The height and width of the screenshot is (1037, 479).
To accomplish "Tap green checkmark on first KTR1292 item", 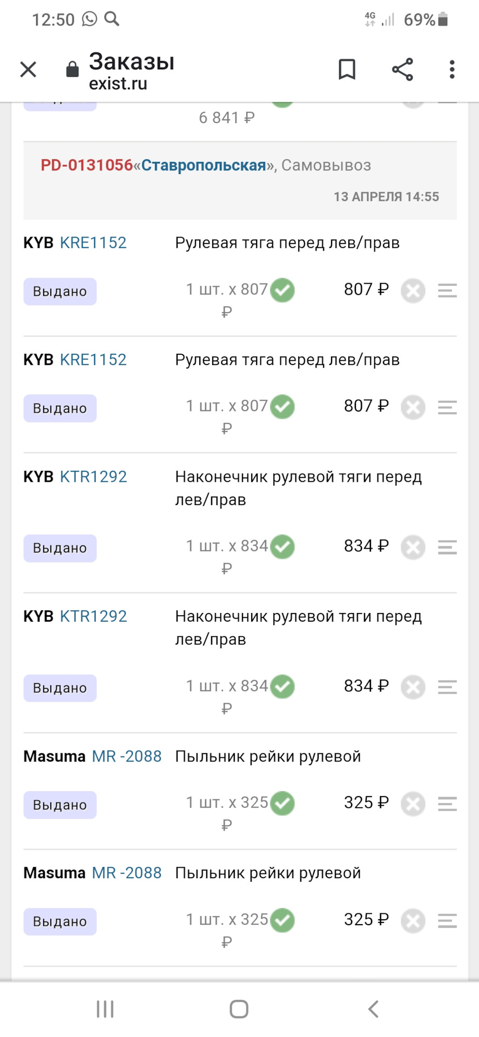I will point(282,547).
